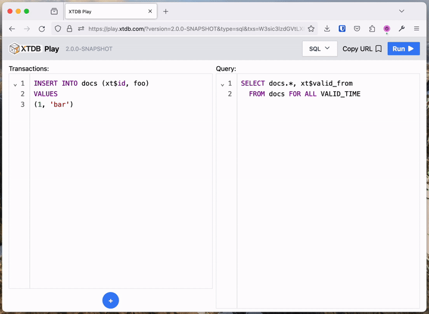Reload the current page
429x314 pixels.
click(42, 29)
